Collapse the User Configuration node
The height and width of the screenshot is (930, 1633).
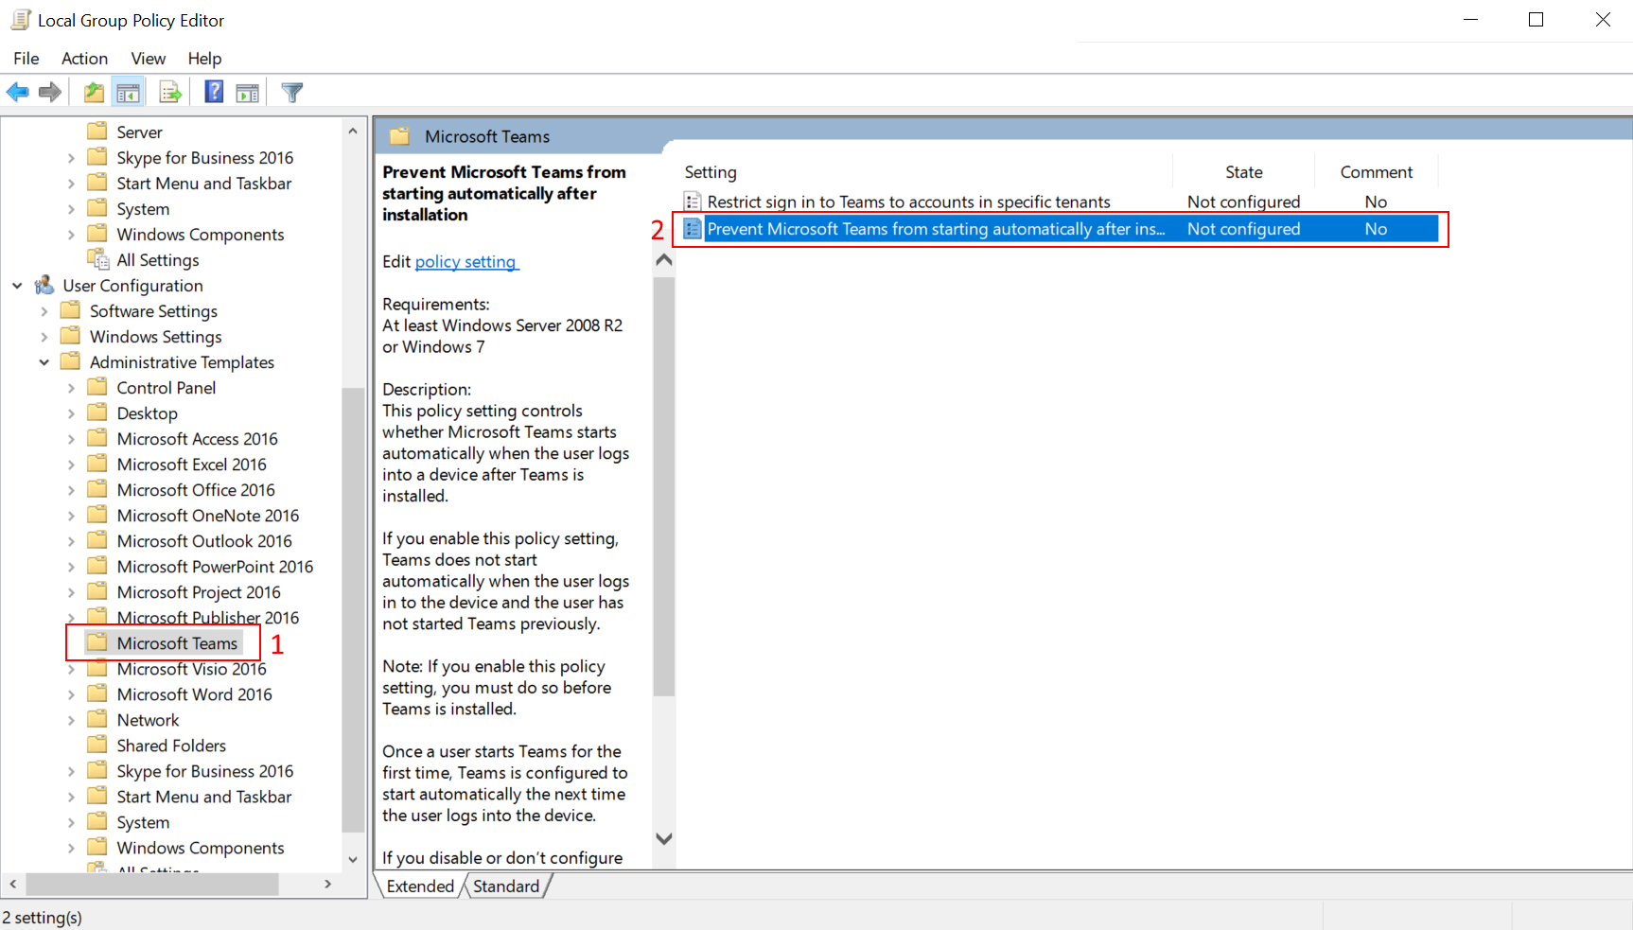coord(17,286)
